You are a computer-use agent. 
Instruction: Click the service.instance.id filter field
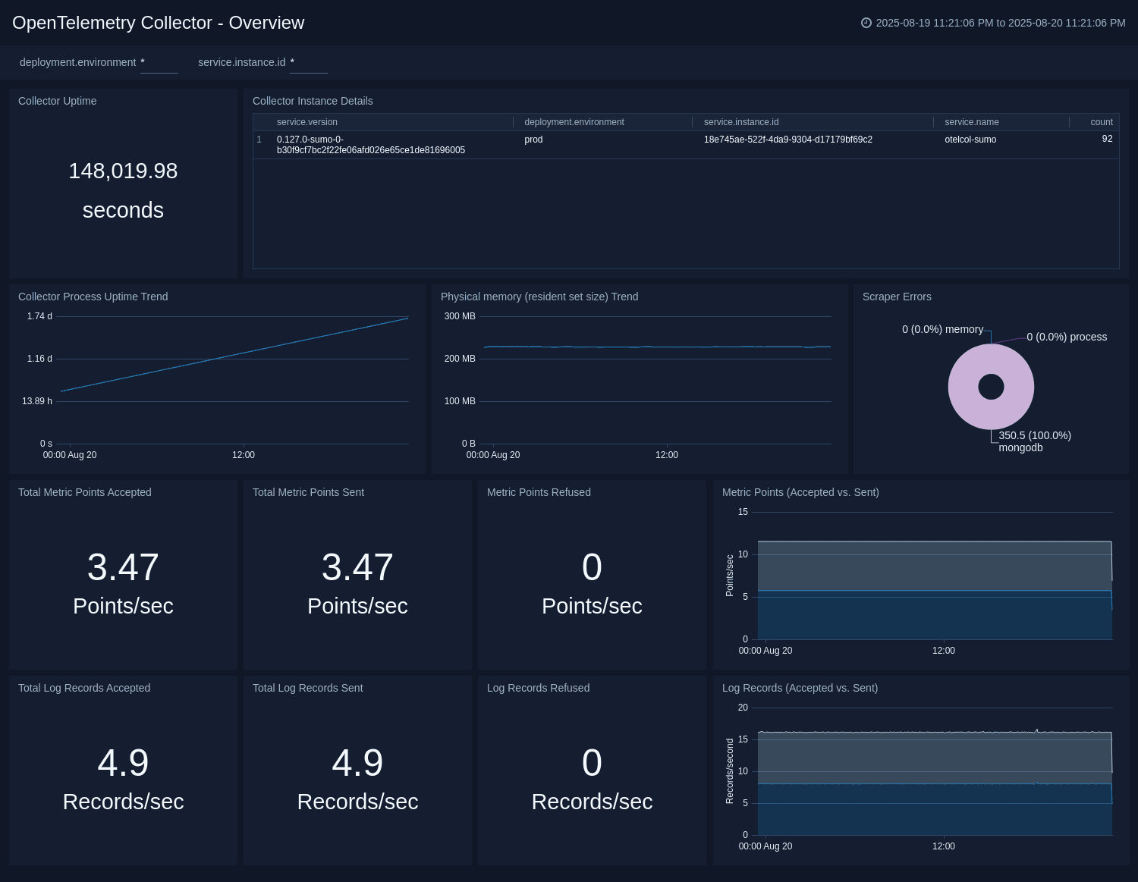pyautogui.click(x=308, y=63)
